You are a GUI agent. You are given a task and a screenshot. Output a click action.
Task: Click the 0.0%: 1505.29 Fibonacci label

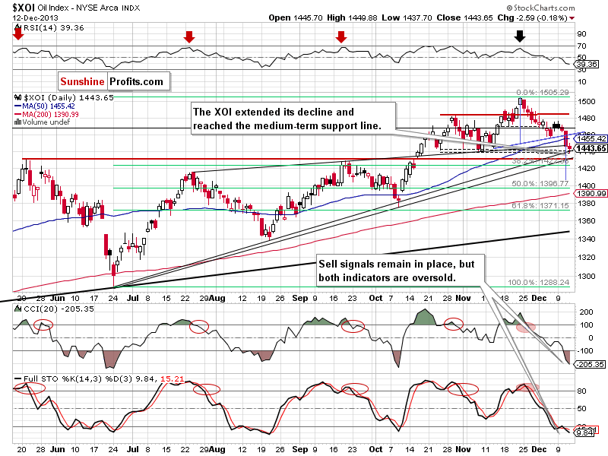click(543, 93)
